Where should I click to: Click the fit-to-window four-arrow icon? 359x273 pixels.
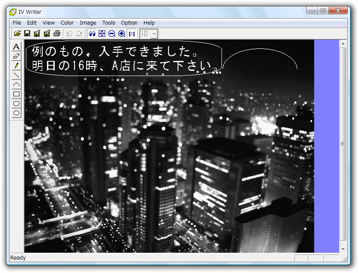102,34
